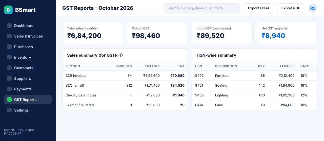Navigate to Inventory

click(x=28, y=57)
